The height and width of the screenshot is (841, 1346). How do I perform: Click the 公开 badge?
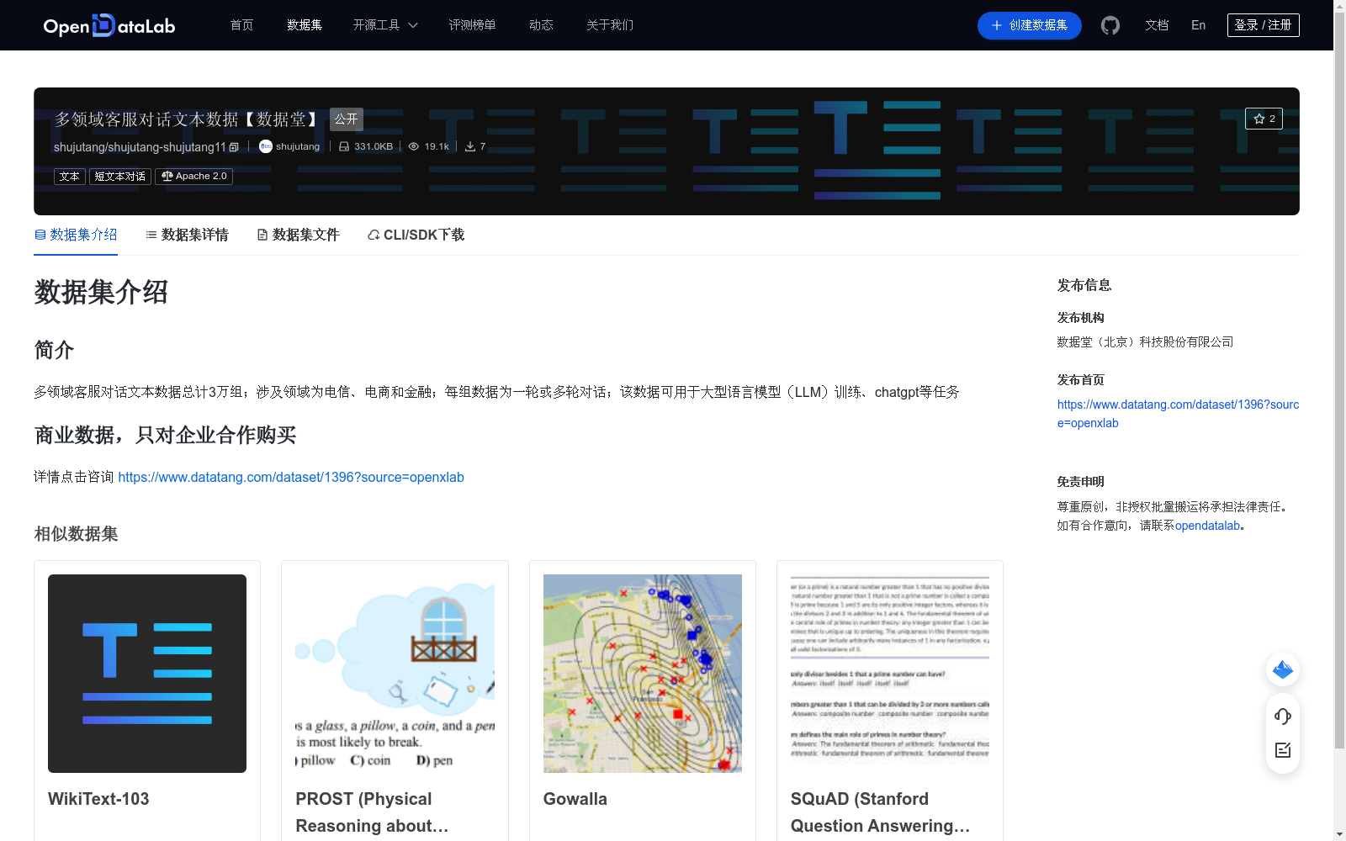pos(347,119)
